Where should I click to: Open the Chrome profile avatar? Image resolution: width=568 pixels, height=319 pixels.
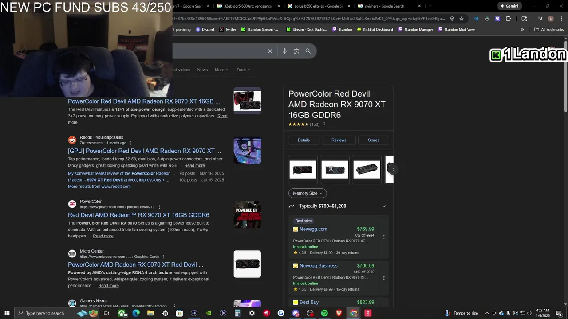click(551, 19)
